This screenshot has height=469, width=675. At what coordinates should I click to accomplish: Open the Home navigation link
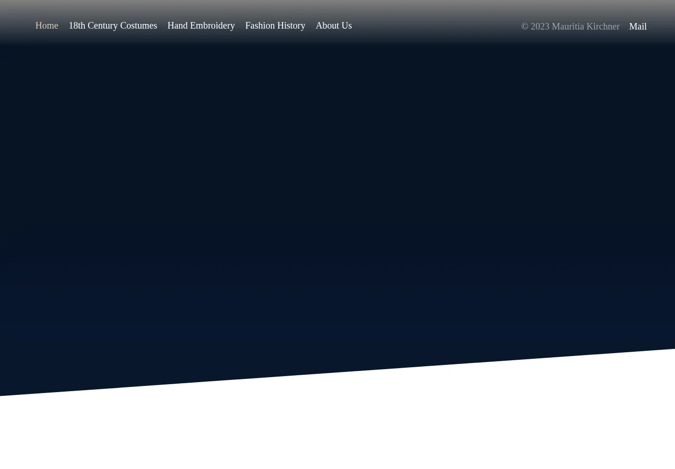coord(46,25)
